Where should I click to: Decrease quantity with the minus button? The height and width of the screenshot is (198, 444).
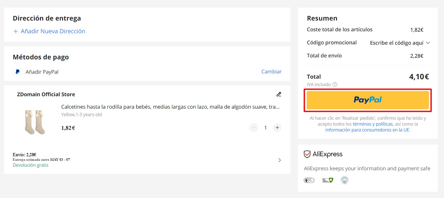[x=254, y=128]
